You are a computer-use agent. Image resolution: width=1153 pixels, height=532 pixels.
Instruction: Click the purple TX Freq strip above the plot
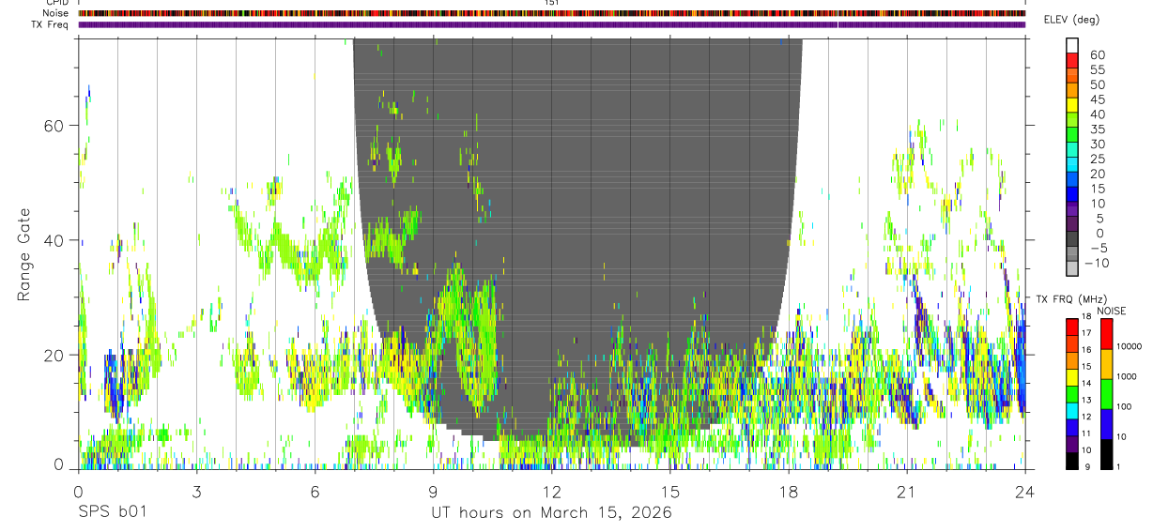tap(552, 24)
